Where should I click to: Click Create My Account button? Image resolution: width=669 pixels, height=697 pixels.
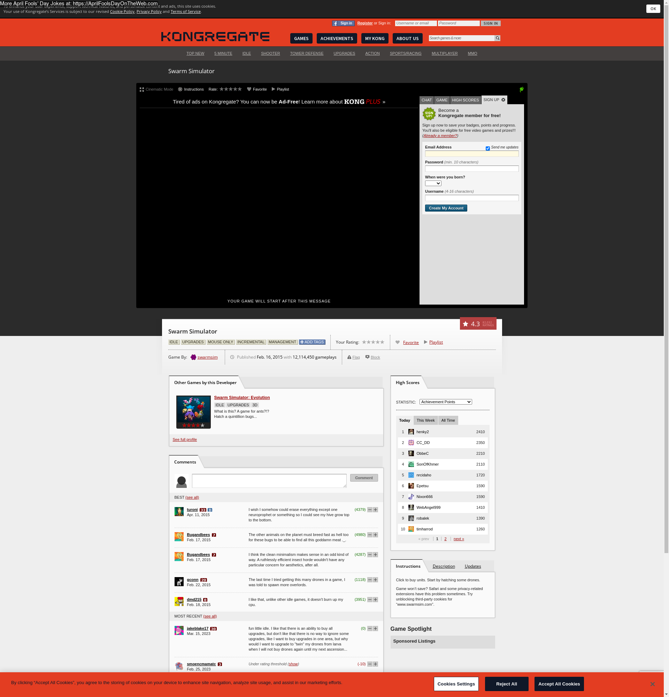pos(446,208)
